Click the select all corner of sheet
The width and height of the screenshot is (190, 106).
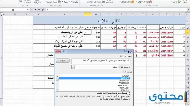187,14
